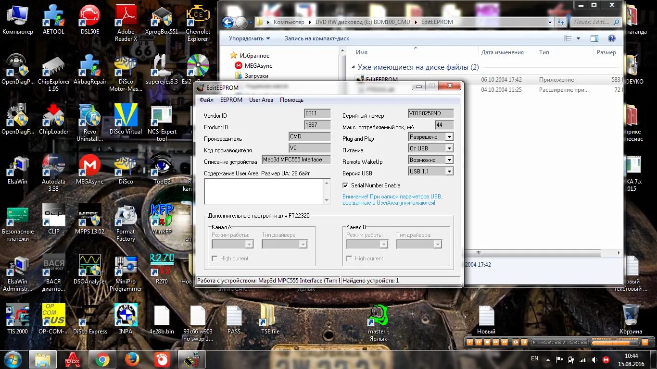
Task: Click the Explorer address bar dropdown arrow
Action: click(x=550, y=22)
